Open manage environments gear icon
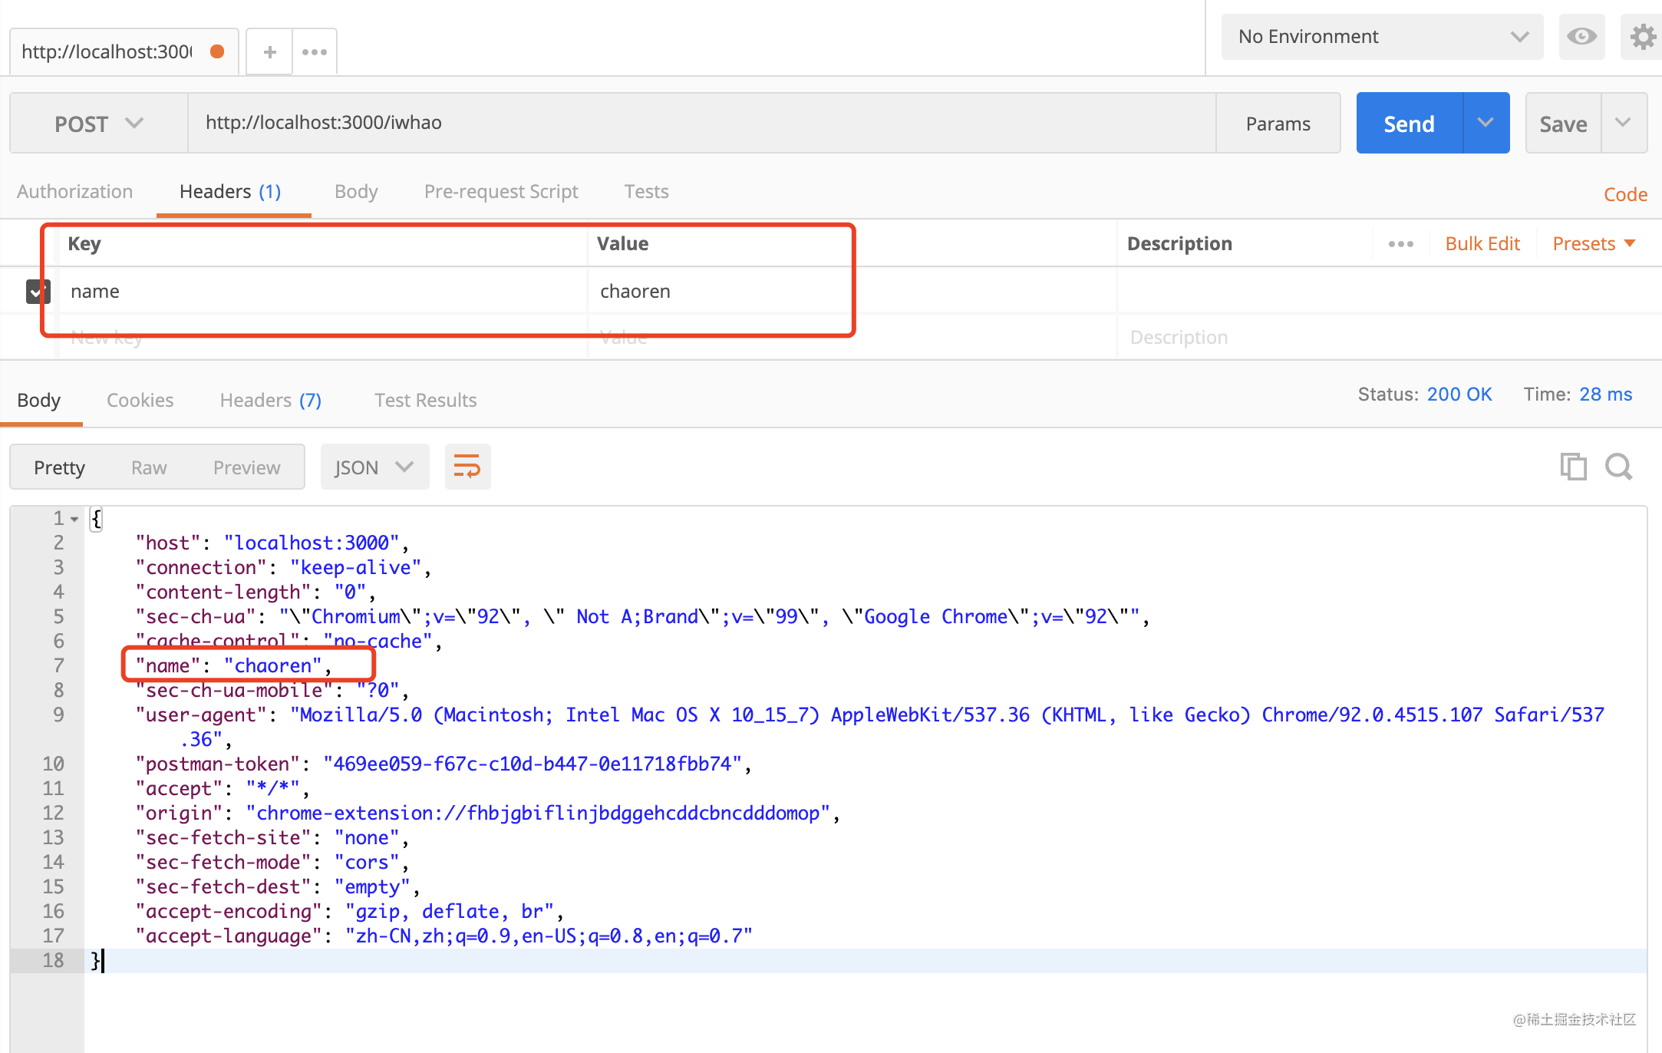1662x1053 pixels. (1642, 36)
